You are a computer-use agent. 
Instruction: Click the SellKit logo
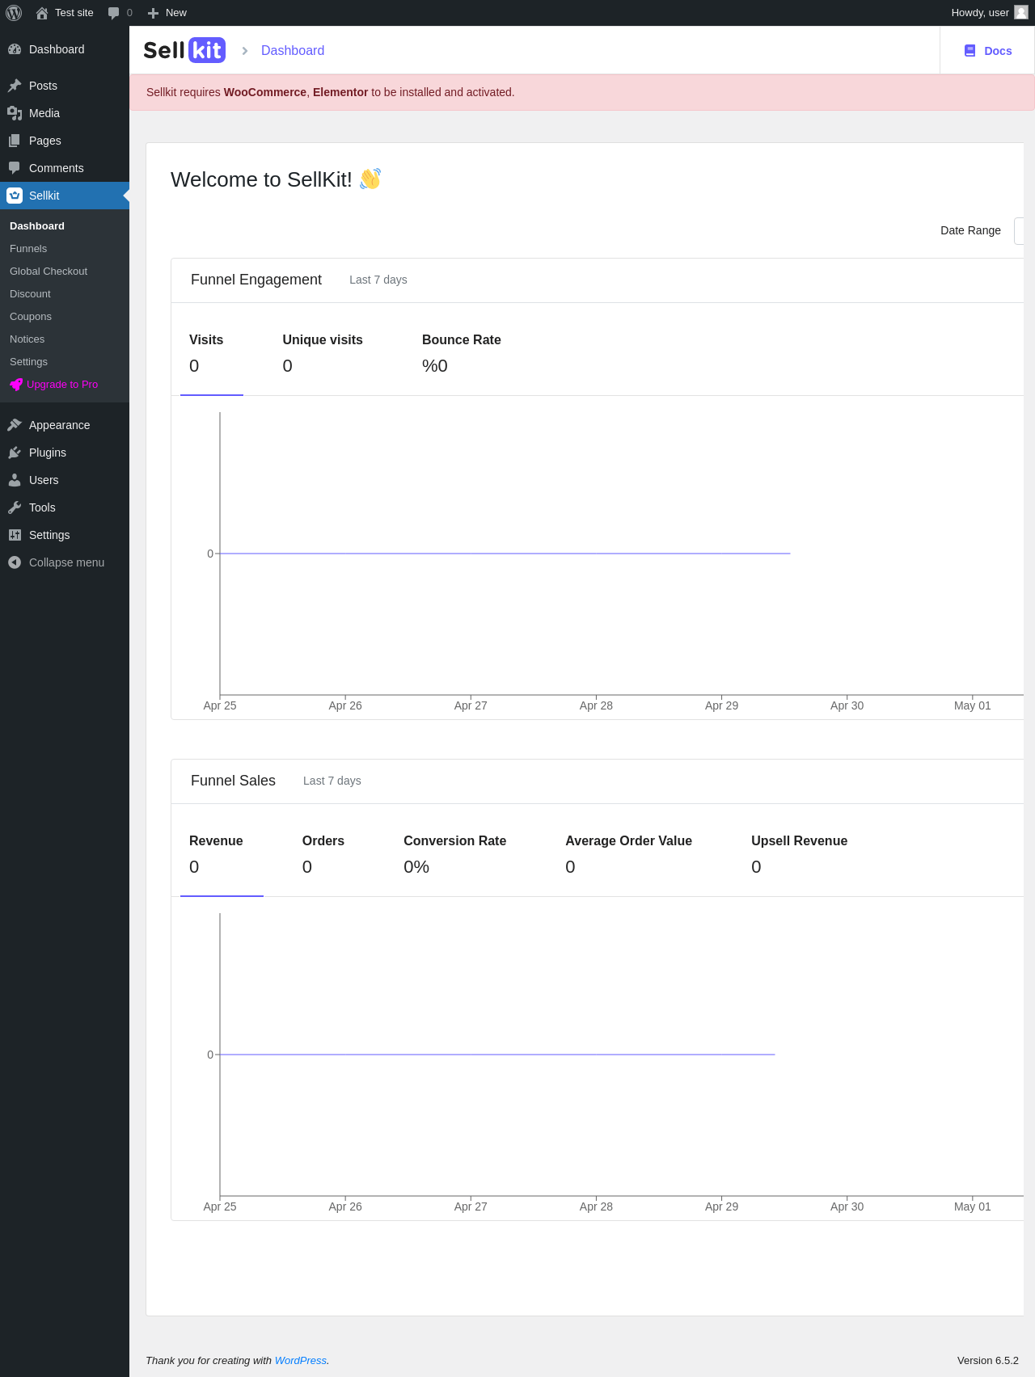184,50
